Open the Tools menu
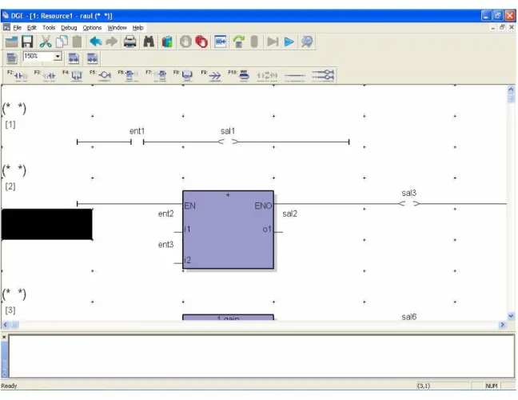The width and height of the screenshot is (518, 400). [x=49, y=28]
